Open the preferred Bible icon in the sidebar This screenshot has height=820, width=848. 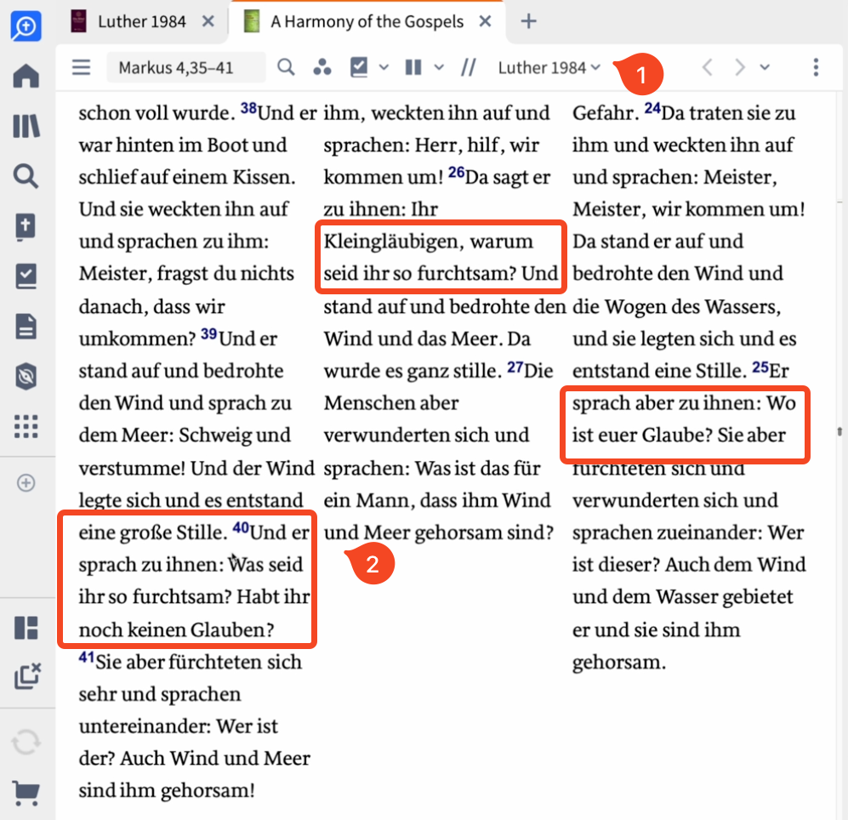[26, 226]
